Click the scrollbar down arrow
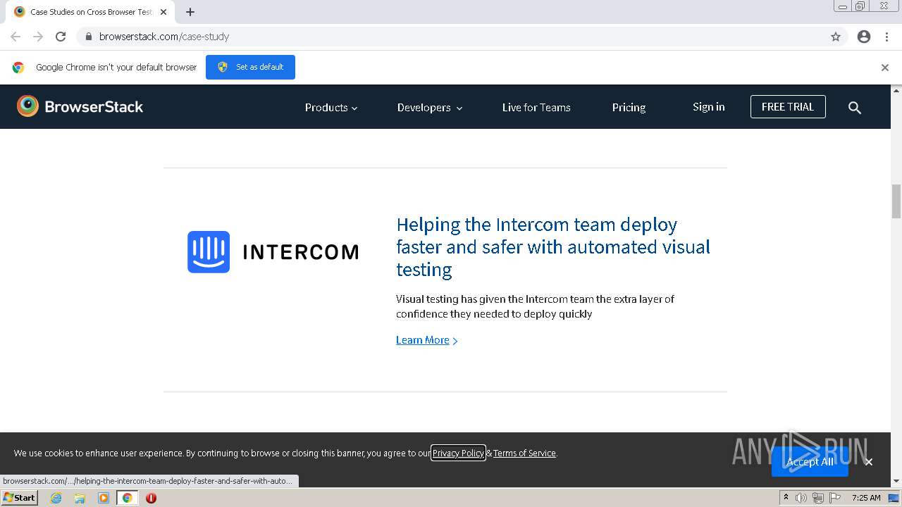This screenshot has height=507, width=902. [896, 481]
